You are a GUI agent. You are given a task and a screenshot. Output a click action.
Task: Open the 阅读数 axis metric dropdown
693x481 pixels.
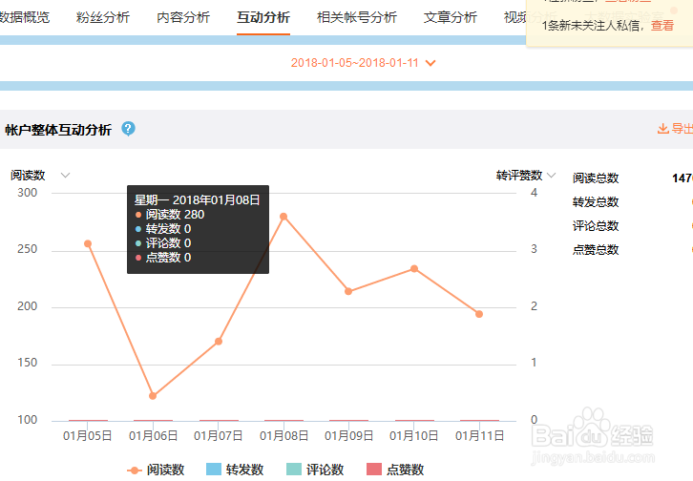pos(66,176)
